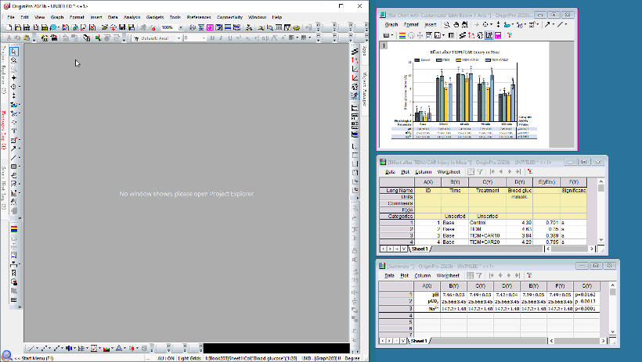
Task: Toggle underline formatting in the format toolbar
Action: (232, 38)
